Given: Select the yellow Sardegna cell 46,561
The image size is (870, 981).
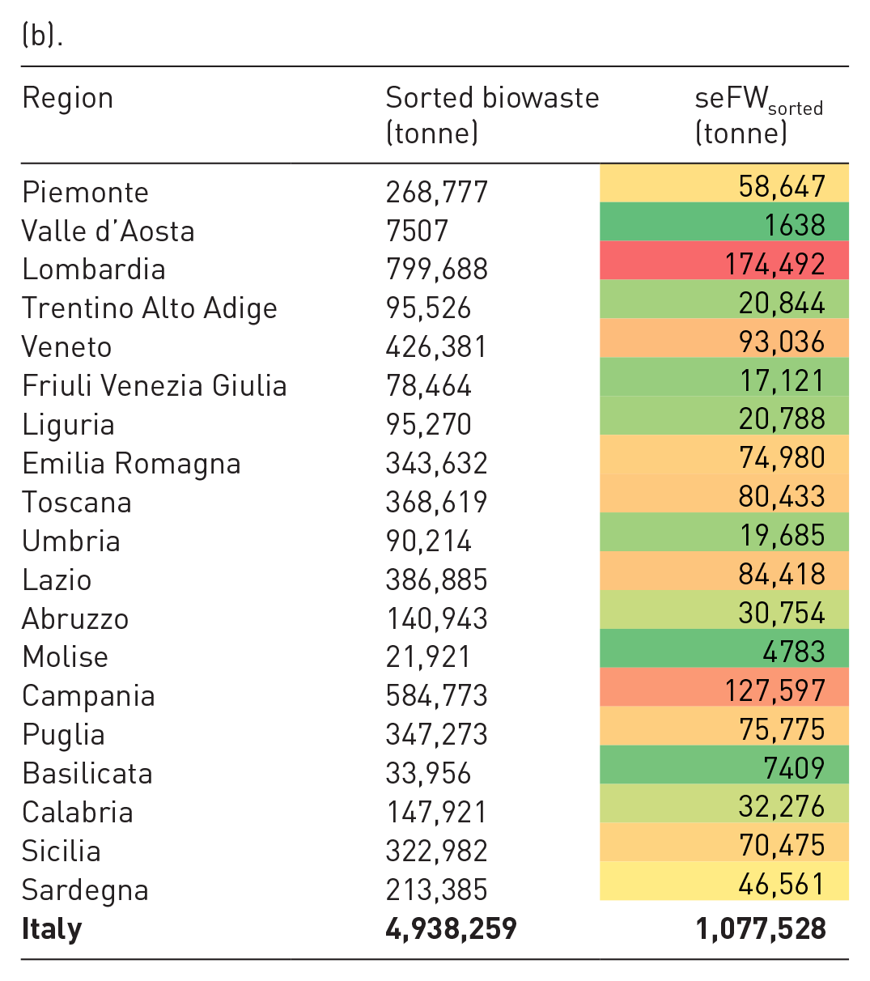Looking at the screenshot, I should pos(724,881).
